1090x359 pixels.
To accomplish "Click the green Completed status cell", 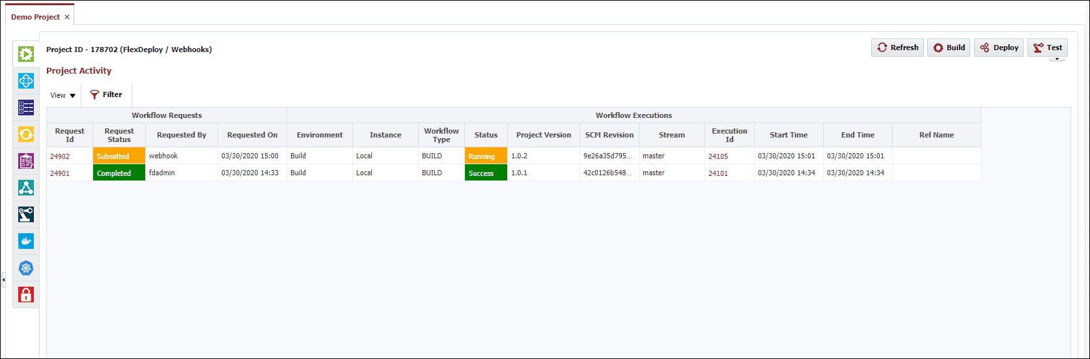I will (x=119, y=173).
